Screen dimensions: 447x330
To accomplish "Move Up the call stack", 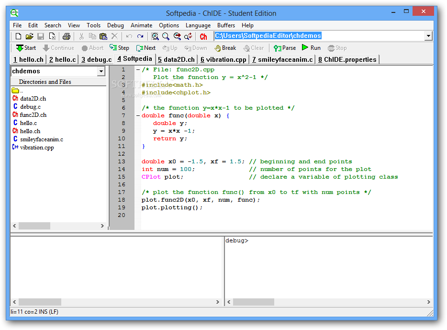I will [170, 48].
